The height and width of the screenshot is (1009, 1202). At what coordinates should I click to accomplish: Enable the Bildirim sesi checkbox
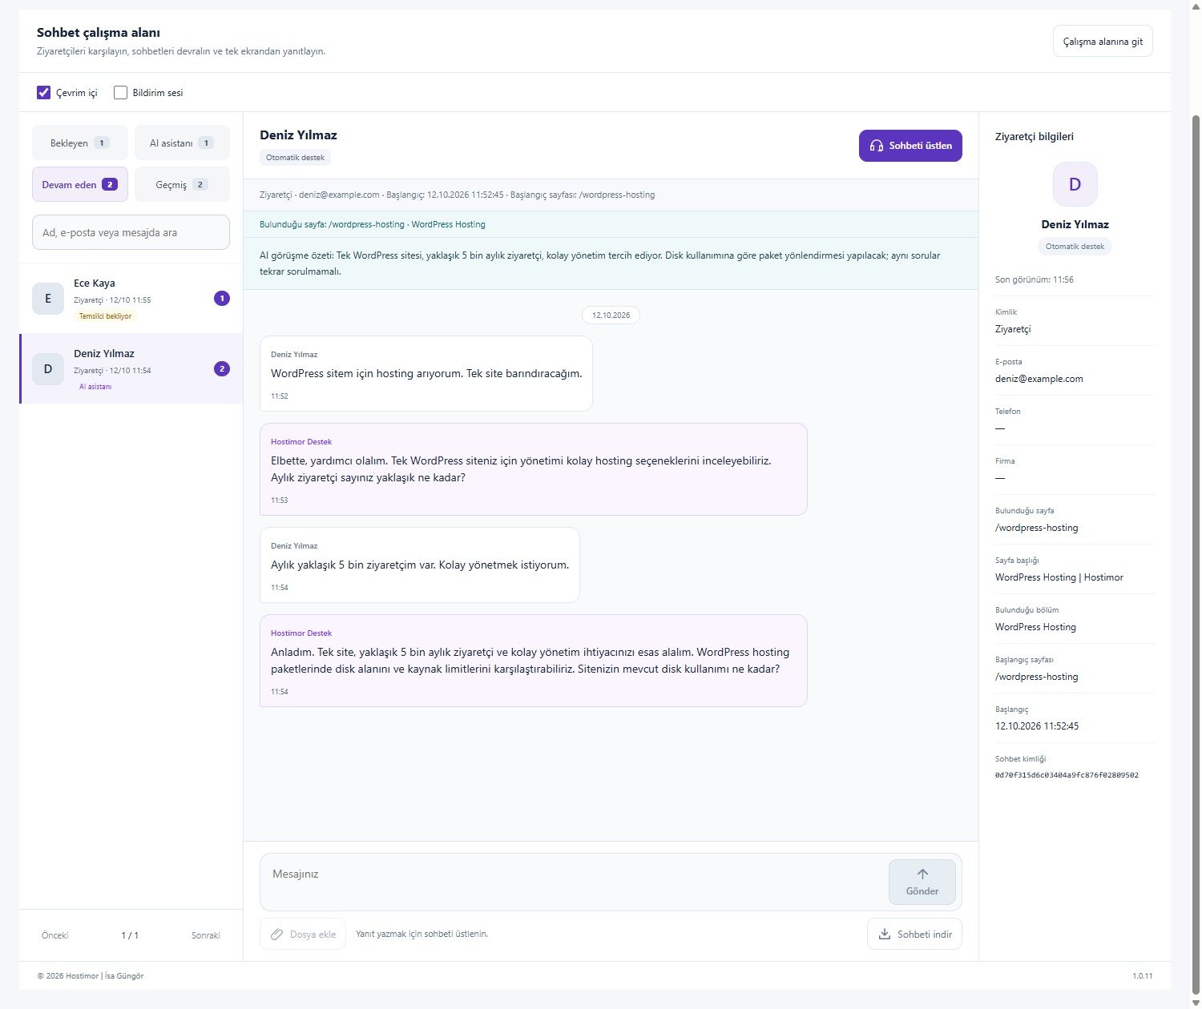click(x=121, y=93)
